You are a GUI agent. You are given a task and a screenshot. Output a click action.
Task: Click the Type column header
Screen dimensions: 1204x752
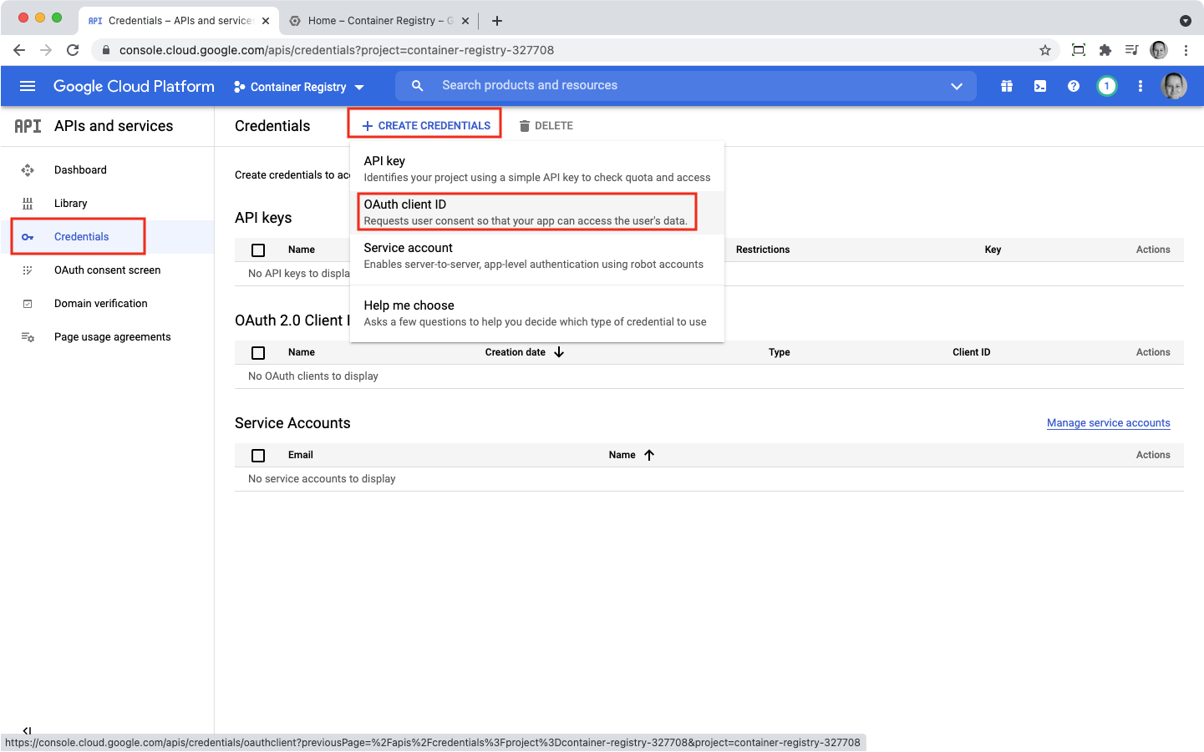tap(780, 352)
